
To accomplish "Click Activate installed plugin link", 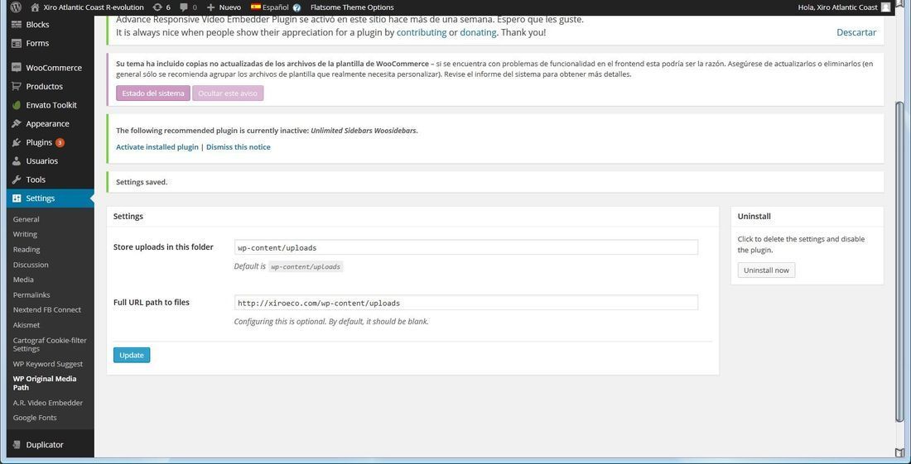I will pyautogui.click(x=157, y=147).
